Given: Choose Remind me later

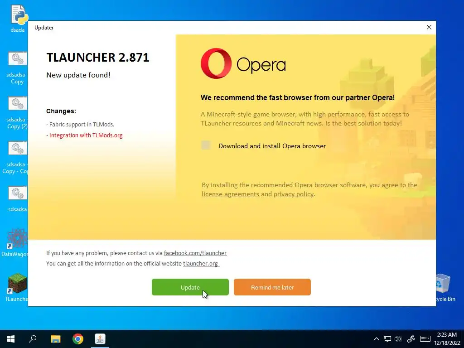Looking at the screenshot, I should point(272,287).
